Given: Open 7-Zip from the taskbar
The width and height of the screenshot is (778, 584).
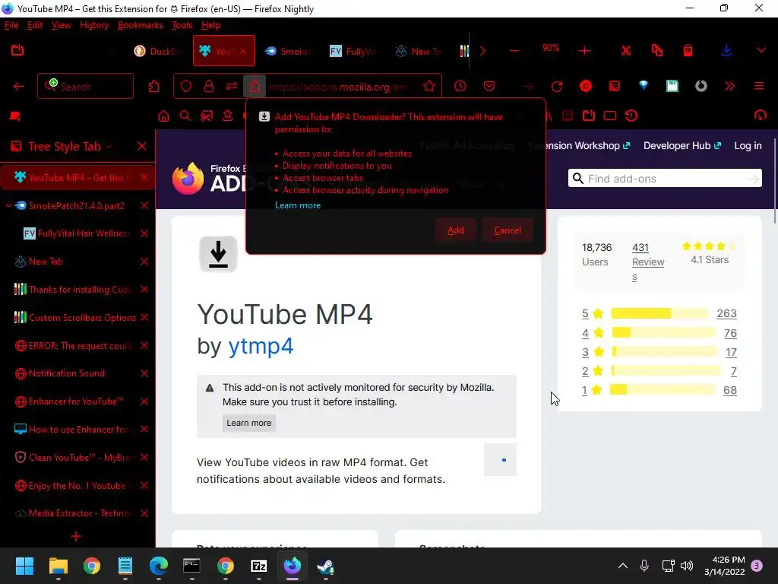Looking at the screenshot, I should click(x=259, y=566).
